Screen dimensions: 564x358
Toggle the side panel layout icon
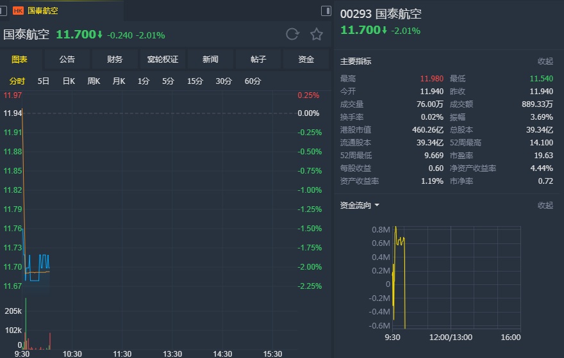tap(326, 11)
